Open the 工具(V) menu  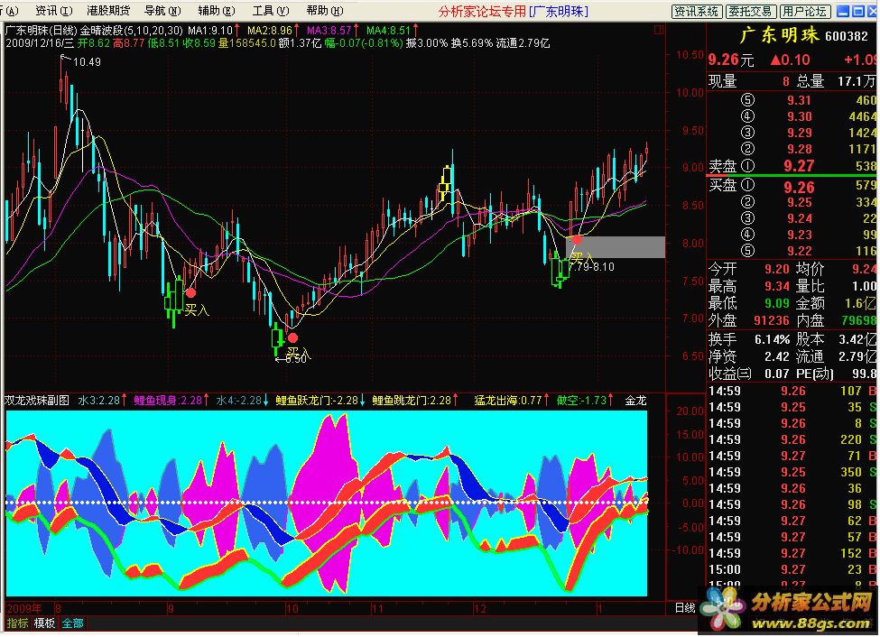point(271,11)
